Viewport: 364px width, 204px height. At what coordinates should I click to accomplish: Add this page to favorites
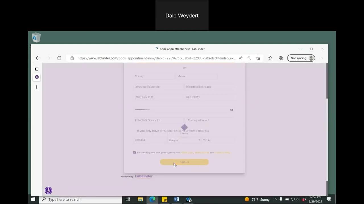point(258,58)
